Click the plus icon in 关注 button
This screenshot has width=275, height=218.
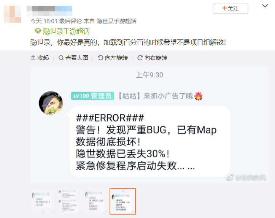pos(224,8)
